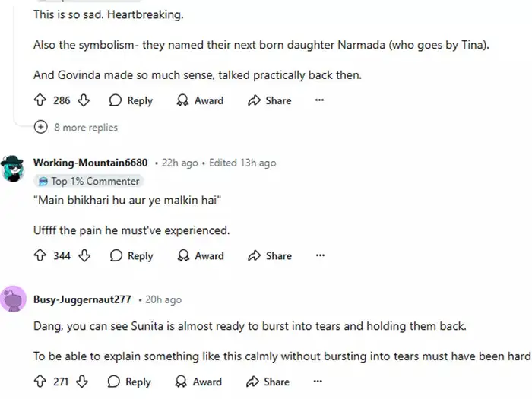Screen dimensions: 532x399
Task: Reply to Busy-Juggernaut277's comment
Action: pos(129,382)
